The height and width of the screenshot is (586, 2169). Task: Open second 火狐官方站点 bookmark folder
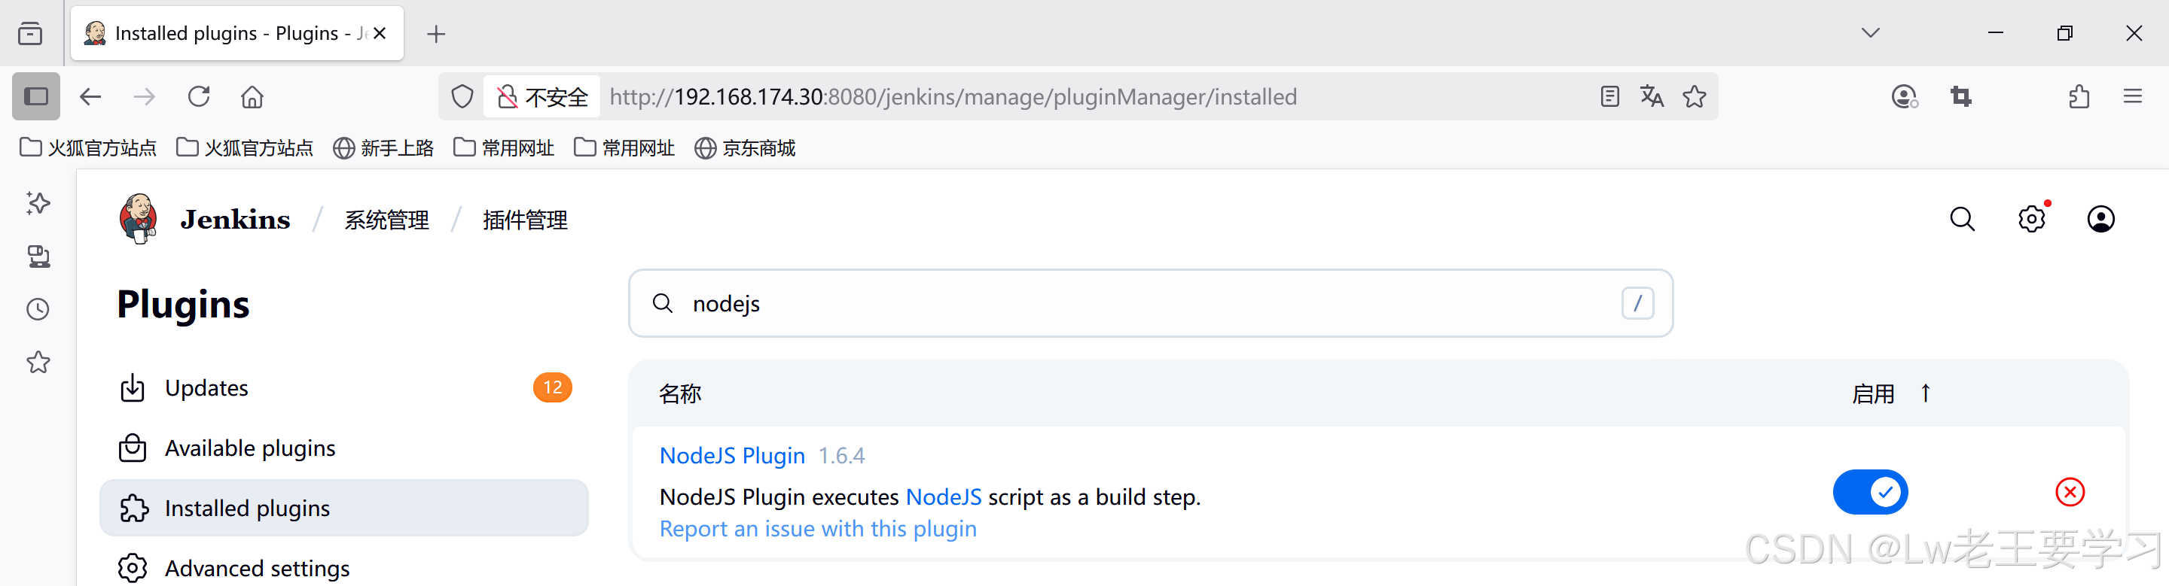pyautogui.click(x=245, y=148)
